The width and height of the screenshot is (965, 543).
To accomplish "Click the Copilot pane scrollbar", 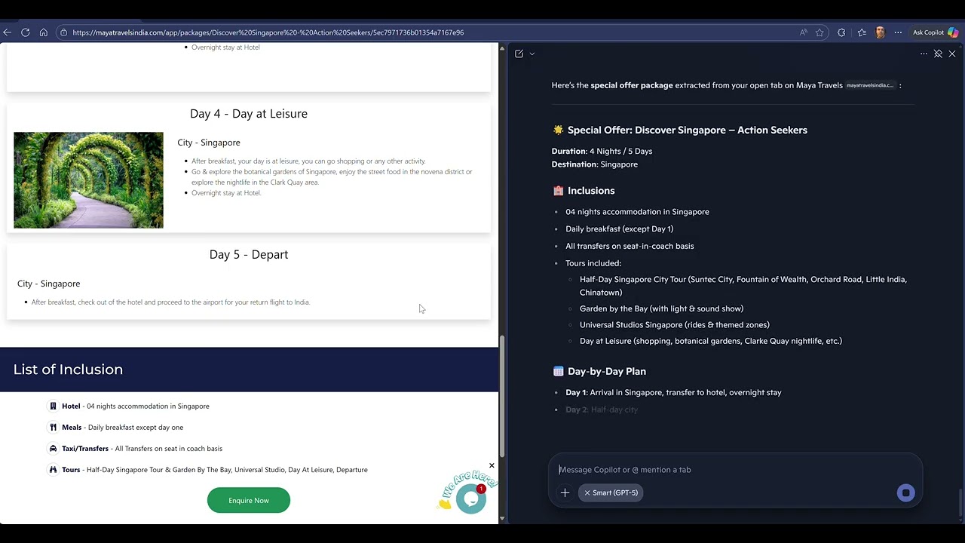I will (960, 502).
